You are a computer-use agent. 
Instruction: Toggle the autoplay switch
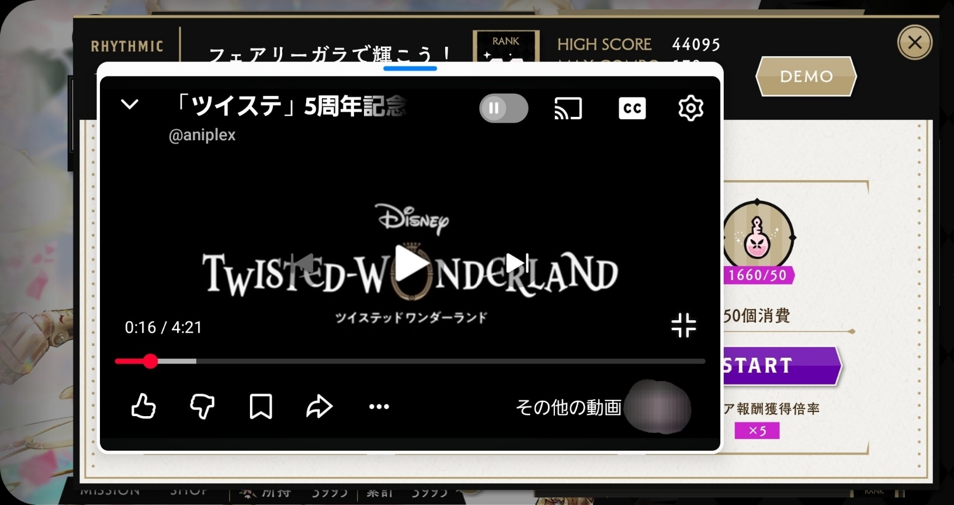(x=504, y=108)
